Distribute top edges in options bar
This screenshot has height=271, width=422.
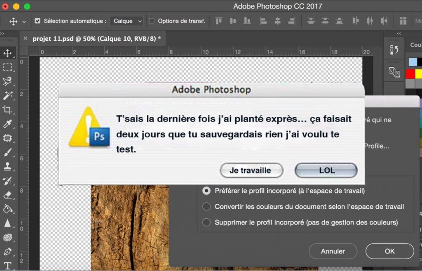[x=311, y=21]
